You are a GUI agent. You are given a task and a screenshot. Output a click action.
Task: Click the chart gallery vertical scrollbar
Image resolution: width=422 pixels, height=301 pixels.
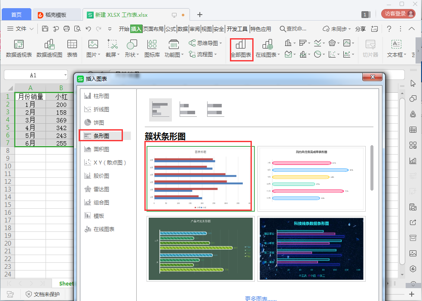(x=372, y=168)
